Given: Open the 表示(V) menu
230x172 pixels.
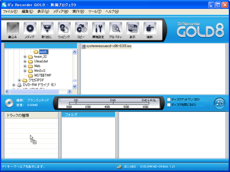Looking at the screenshot, I should [43, 11].
